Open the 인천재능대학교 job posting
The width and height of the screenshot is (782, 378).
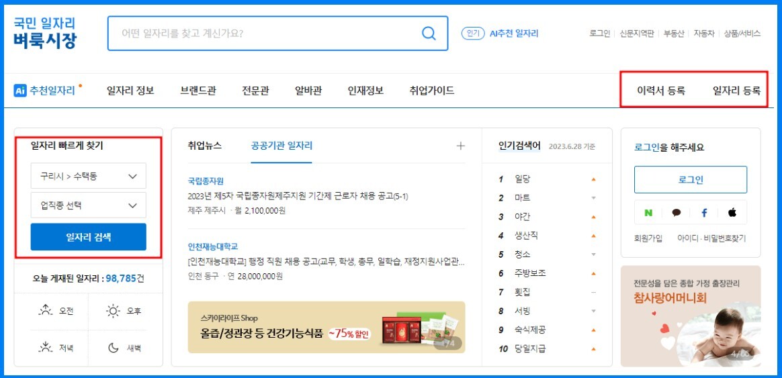[x=326, y=261]
